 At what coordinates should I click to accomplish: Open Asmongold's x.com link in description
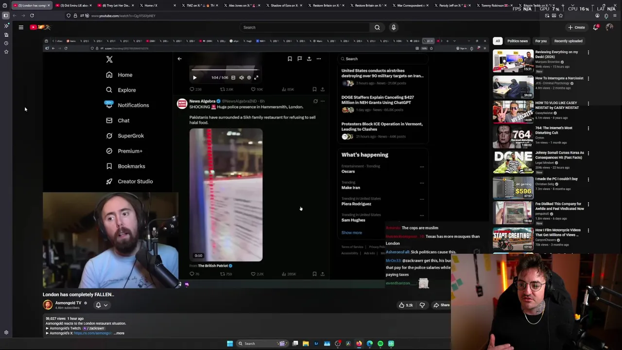pos(93,333)
